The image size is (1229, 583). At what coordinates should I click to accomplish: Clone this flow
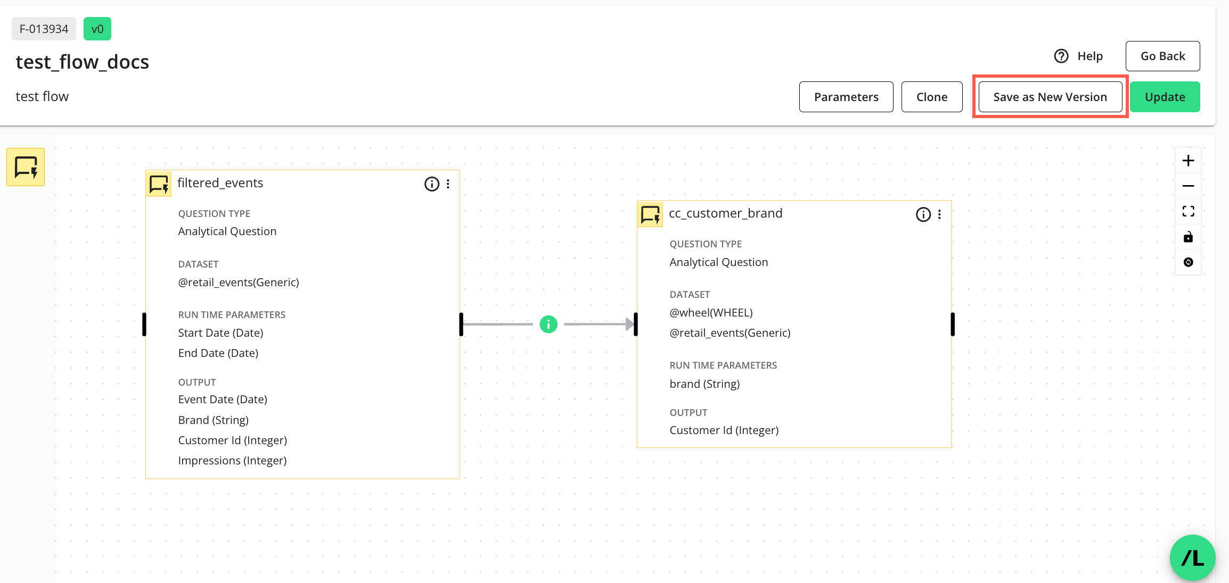[931, 97]
